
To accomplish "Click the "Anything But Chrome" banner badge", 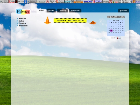I will (60, 2).
